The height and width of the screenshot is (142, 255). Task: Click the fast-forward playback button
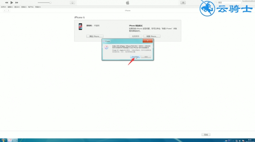(x=17, y=3)
